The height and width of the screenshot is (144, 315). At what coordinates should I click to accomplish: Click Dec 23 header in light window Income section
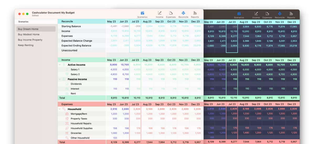tap(196, 60)
